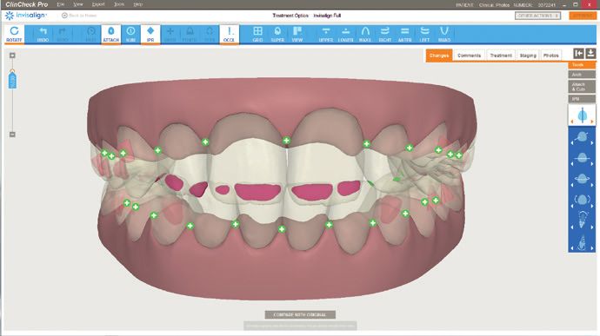Click the Maxillary occlusal view icon
The height and width of the screenshot is (336, 600).
(x=365, y=34)
